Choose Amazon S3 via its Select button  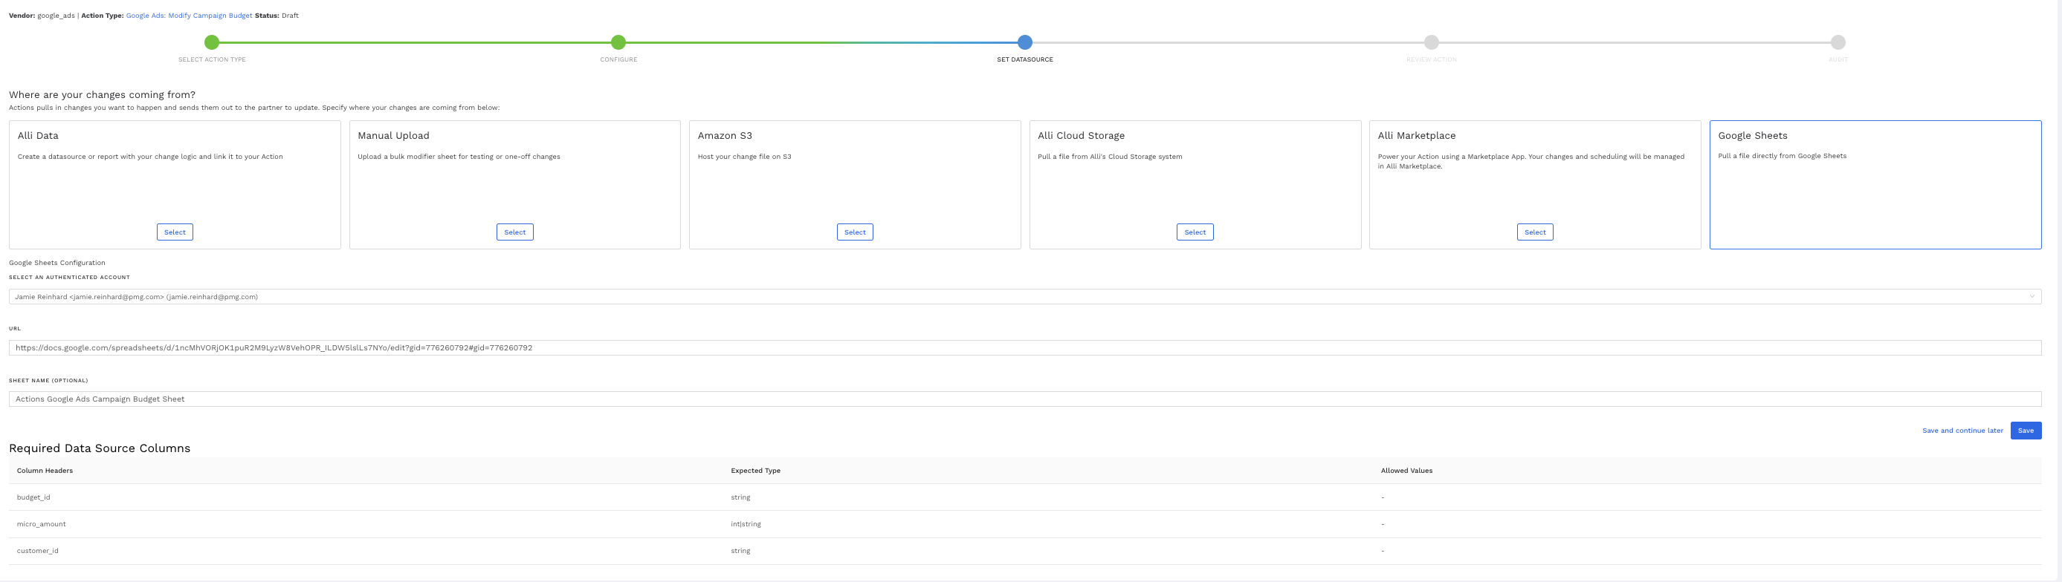(x=855, y=232)
